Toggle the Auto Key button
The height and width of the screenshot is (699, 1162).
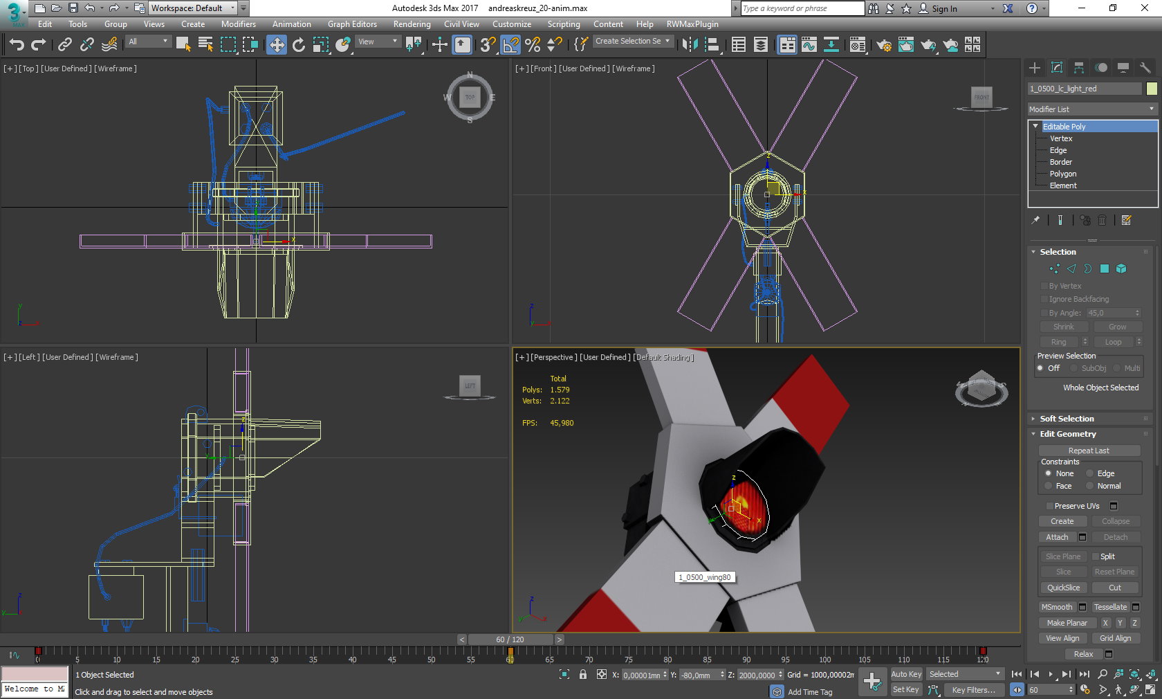pyautogui.click(x=905, y=674)
